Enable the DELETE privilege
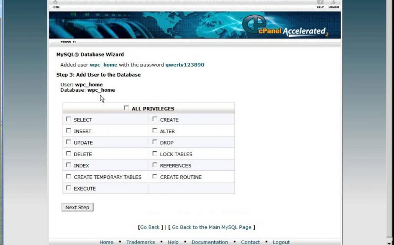This screenshot has height=245, width=394. pyautogui.click(x=68, y=154)
